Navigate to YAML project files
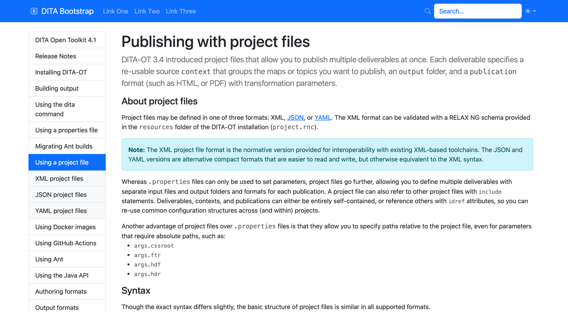Image resolution: width=568 pixels, height=319 pixels. (x=61, y=211)
